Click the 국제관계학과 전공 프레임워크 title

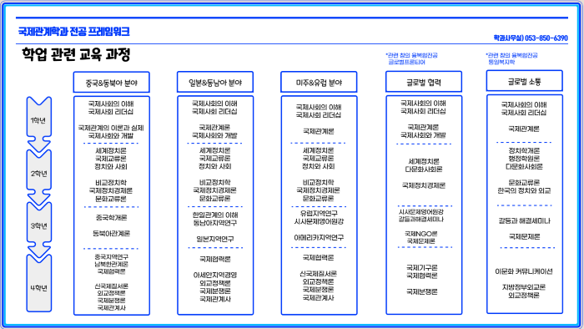[73, 32]
